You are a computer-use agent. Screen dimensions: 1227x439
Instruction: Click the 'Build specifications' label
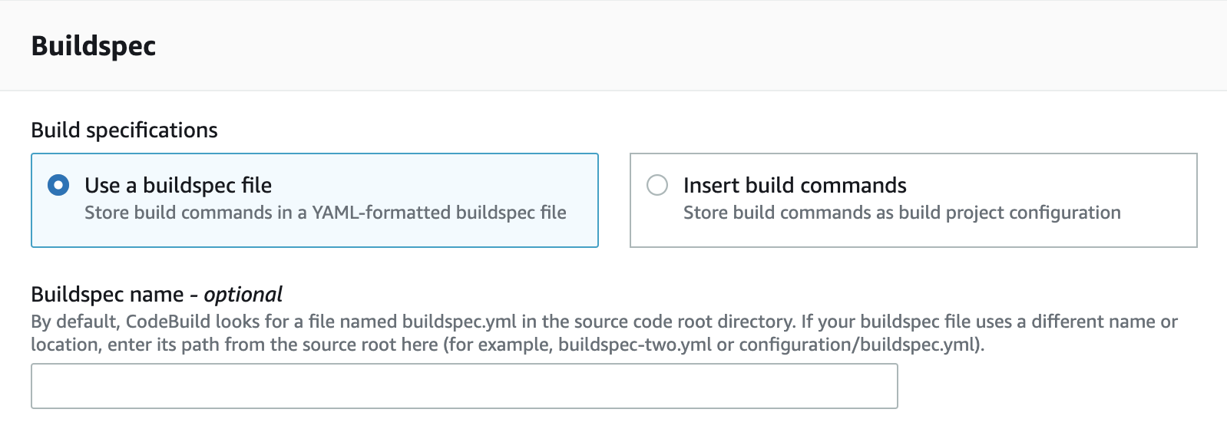tap(124, 130)
